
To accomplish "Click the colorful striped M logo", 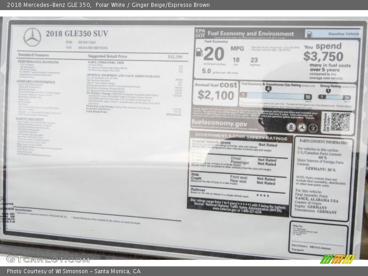I will click(338, 259).
